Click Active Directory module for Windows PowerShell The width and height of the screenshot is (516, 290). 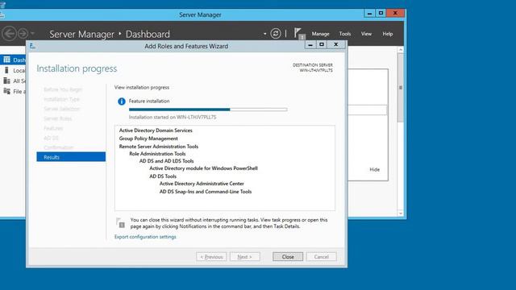pos(204,168)
